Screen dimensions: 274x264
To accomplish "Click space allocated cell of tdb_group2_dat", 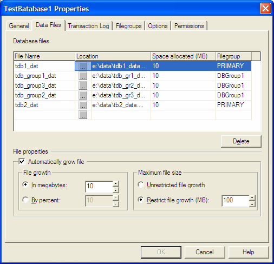I will click(x=184, y=95).
